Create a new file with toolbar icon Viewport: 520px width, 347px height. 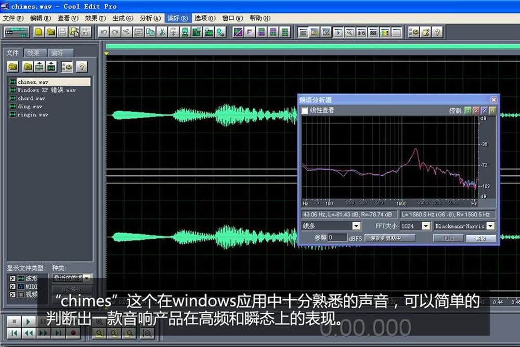coord(39,32)
